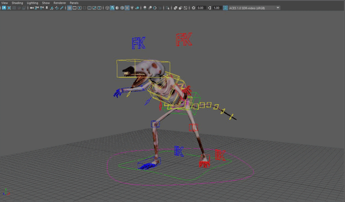Image resolution: width=345 pixels, height=202 pixels.
Task: Open the Show menu
Action: click(x=46, y=3)
